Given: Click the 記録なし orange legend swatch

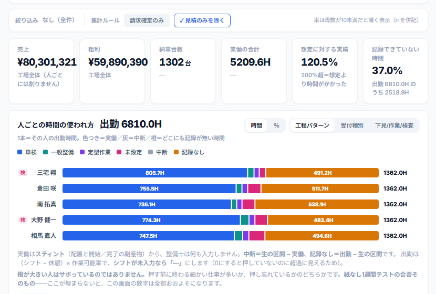Looking at the screenshot, I should point(176,152).
